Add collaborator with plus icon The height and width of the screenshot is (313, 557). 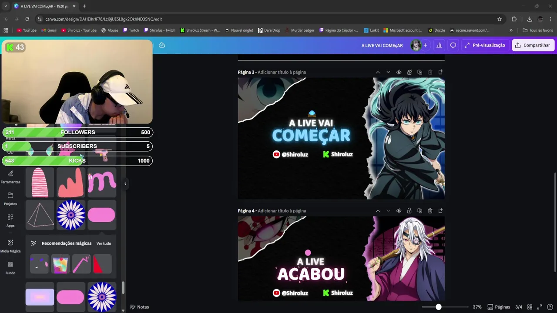[425, 45]
